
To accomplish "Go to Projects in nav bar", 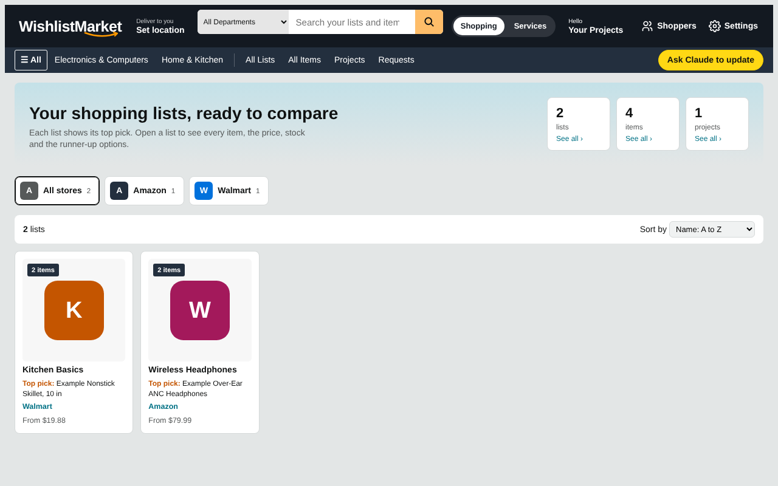I will (349, 60).
